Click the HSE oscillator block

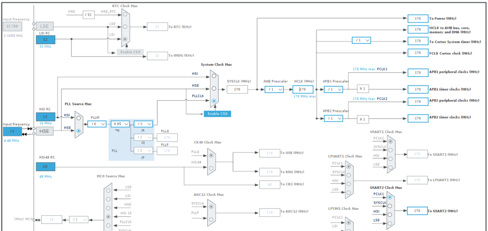point(45,131)
